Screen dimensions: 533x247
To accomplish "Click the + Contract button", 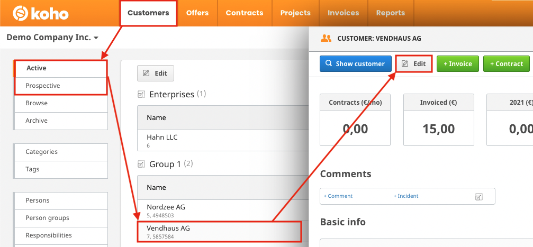I will click(507, 64).
